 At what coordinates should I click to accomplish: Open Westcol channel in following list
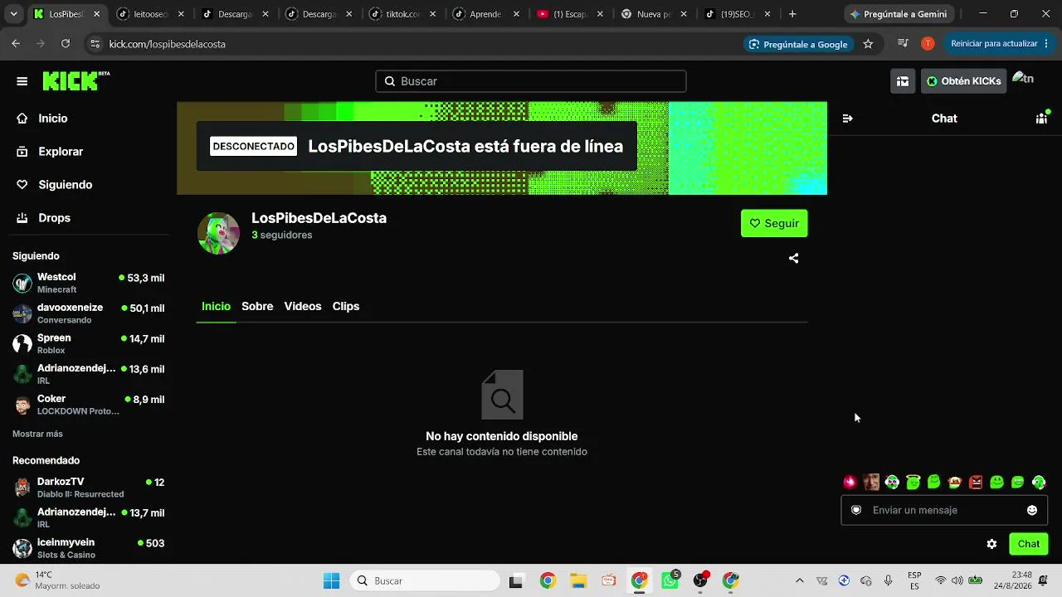tap(88, 283)
